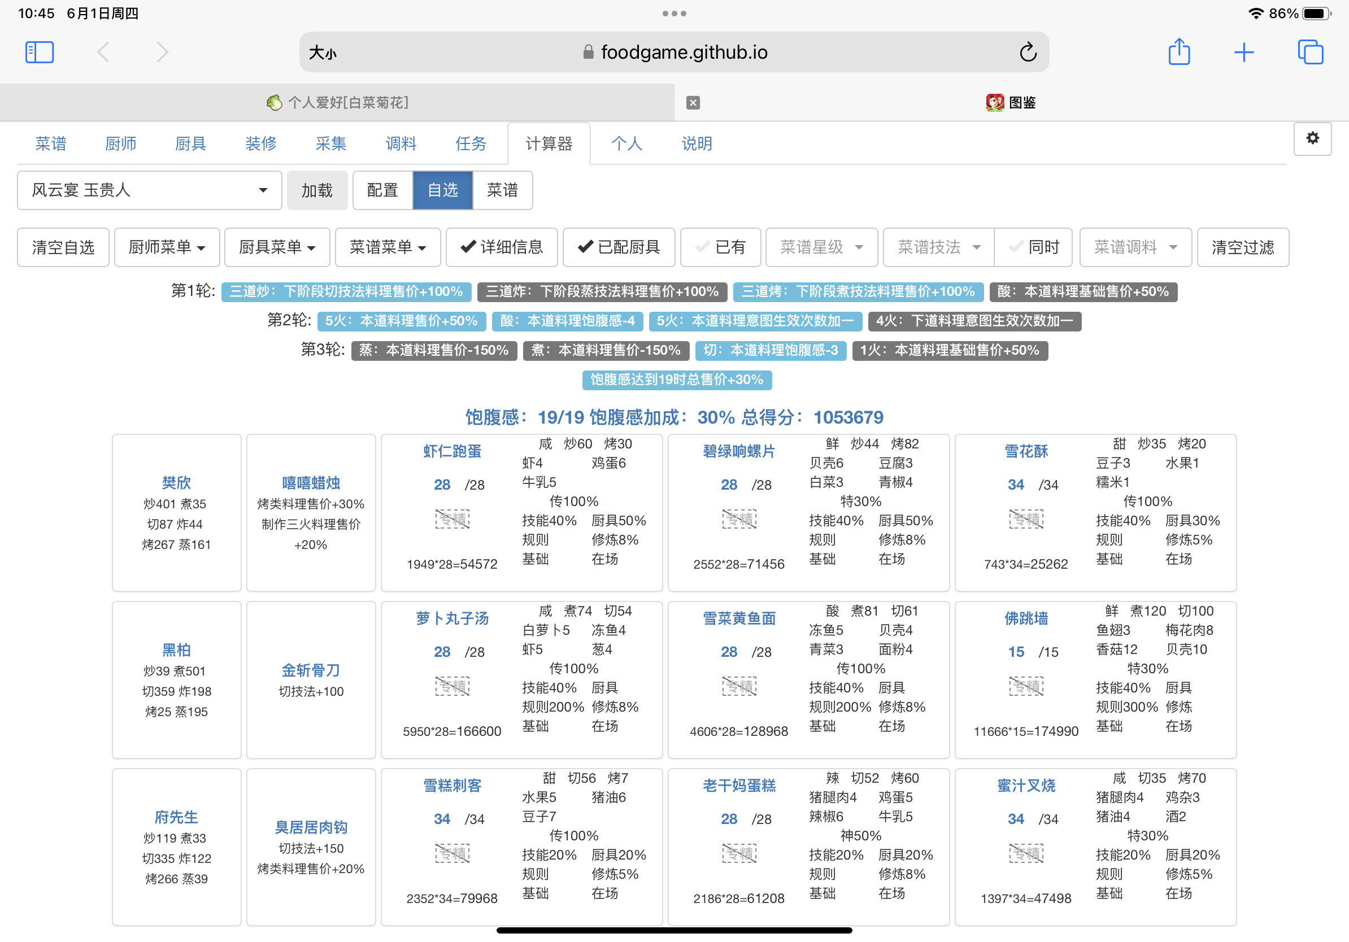1349x942 pixels.
Task: Toggle the 详细信息 checkbox button
Action: click(x=501, y=247)
